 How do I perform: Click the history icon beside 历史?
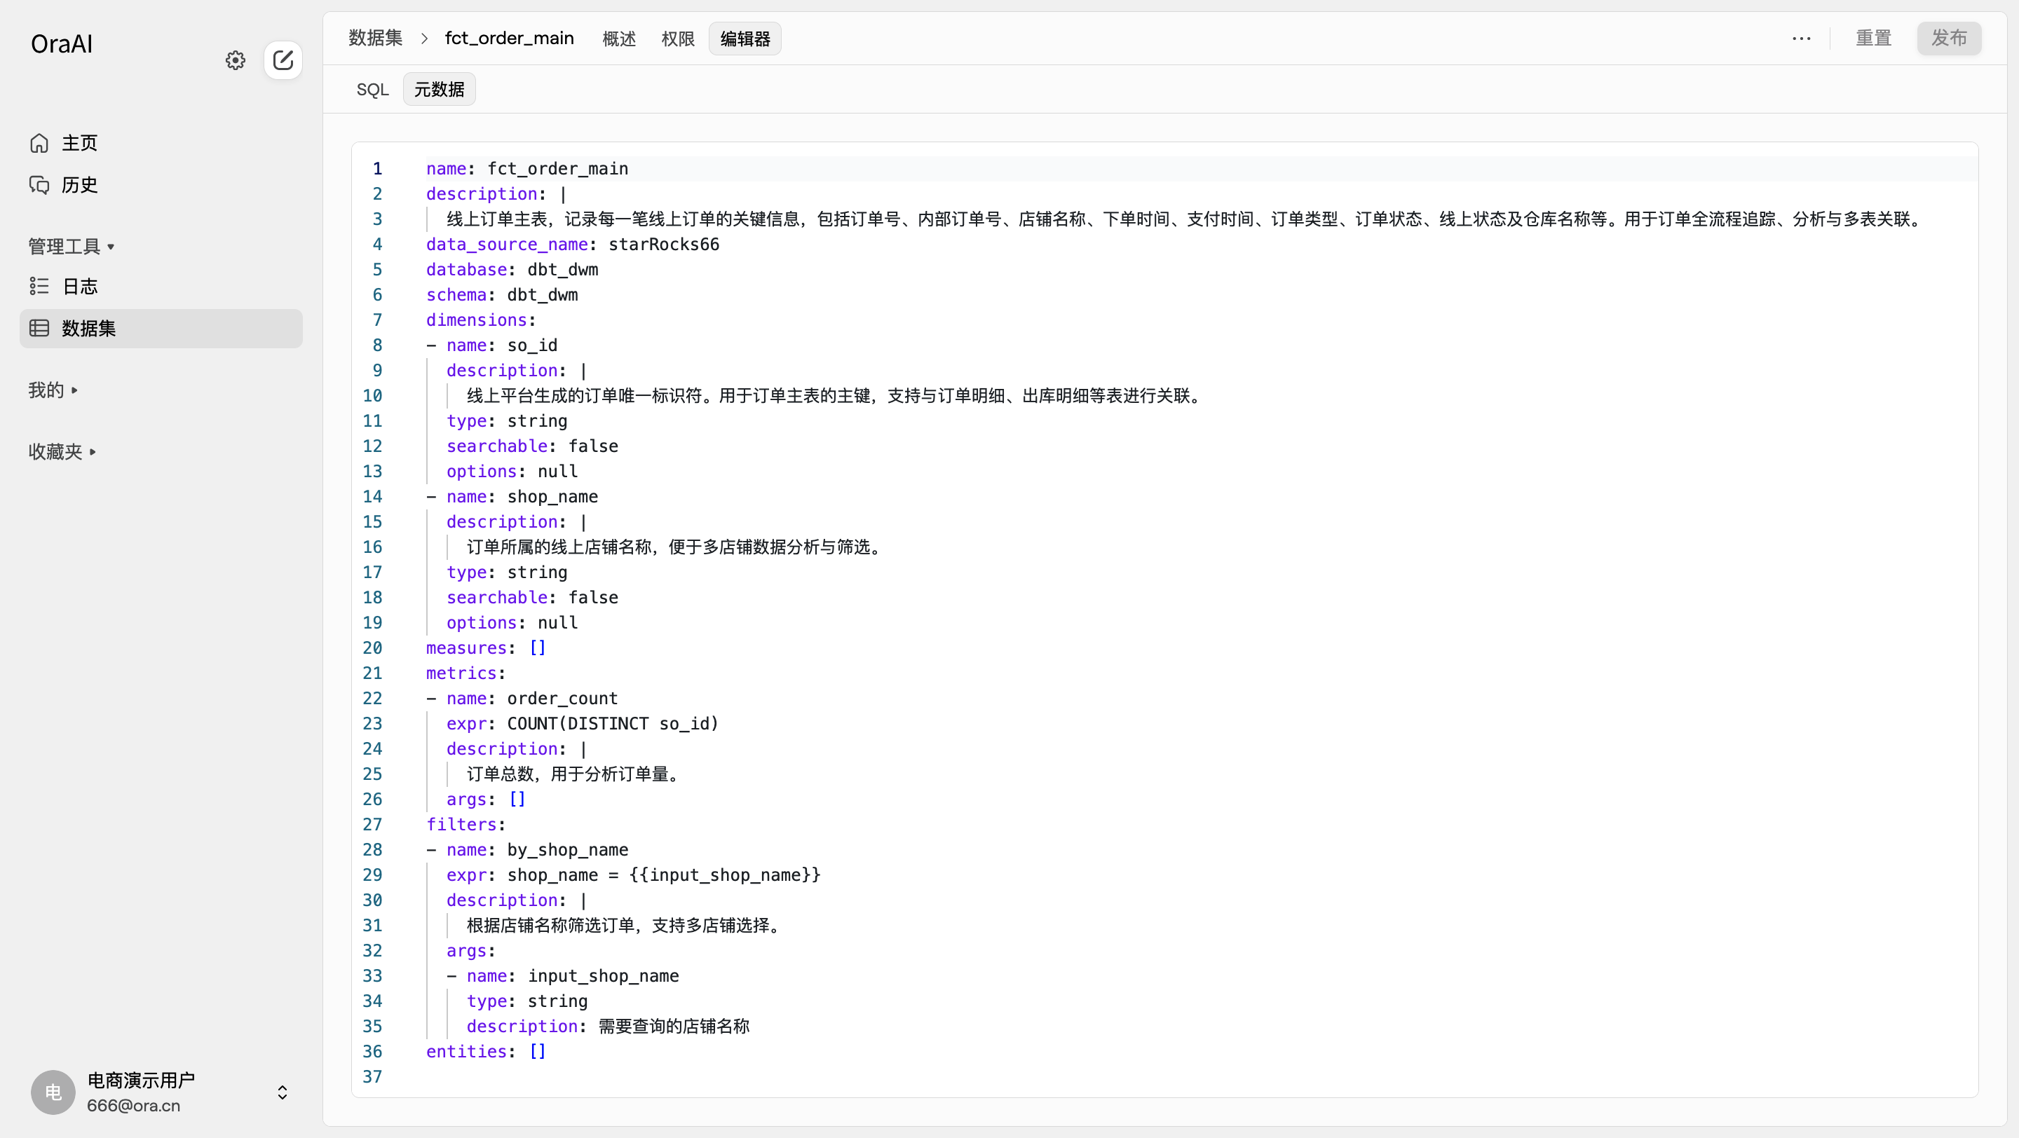39,185
